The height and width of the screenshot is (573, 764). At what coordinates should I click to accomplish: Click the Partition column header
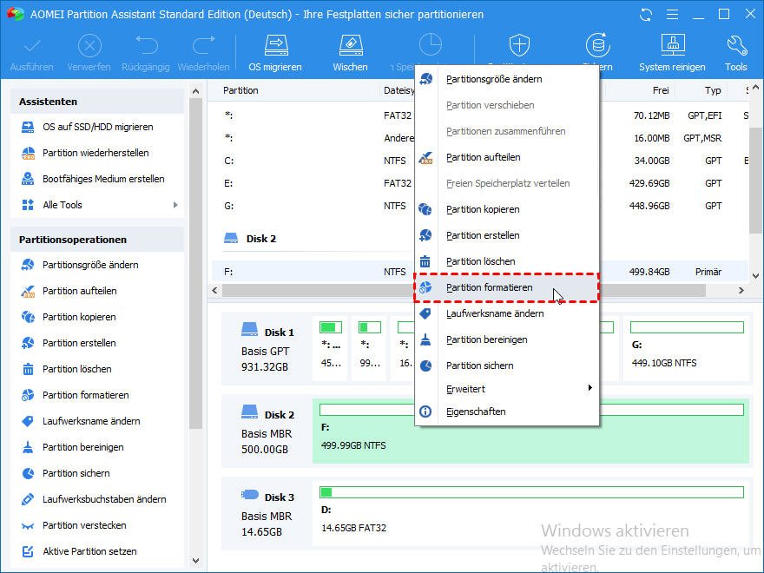coord(240,90)
